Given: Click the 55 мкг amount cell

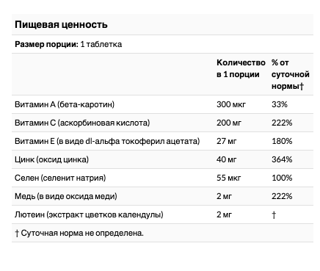Looking at the screenshot, I should [x=228, y=178].
